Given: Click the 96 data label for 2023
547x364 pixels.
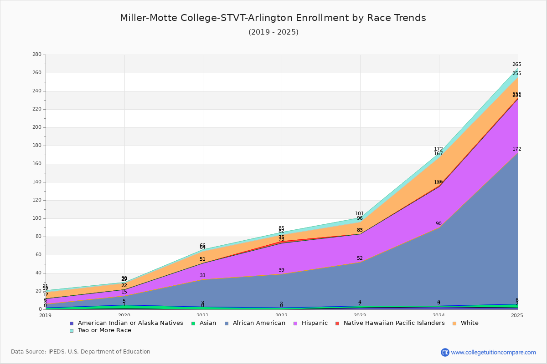Looking at the screenshot, I should (360, 218).
